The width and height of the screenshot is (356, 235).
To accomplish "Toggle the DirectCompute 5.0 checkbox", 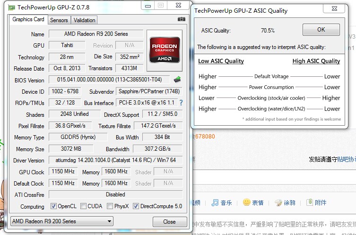I will pyautogui.click(x=136, y=206).
